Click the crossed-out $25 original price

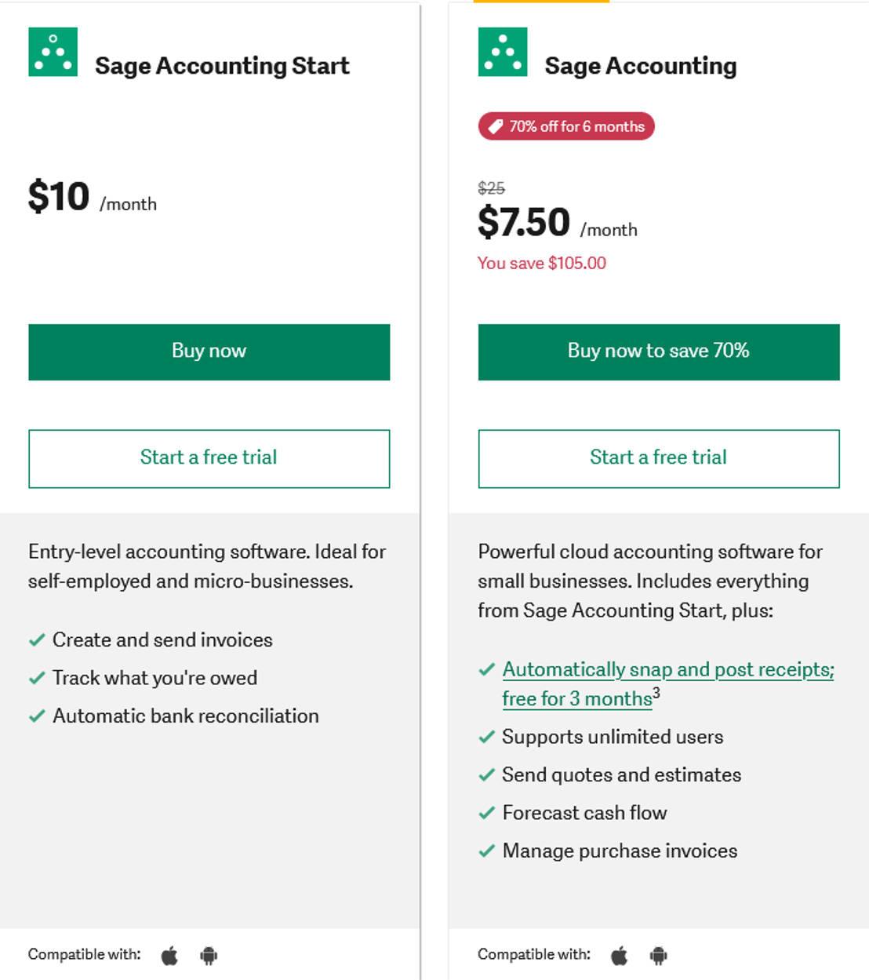(x=490, y=188)
